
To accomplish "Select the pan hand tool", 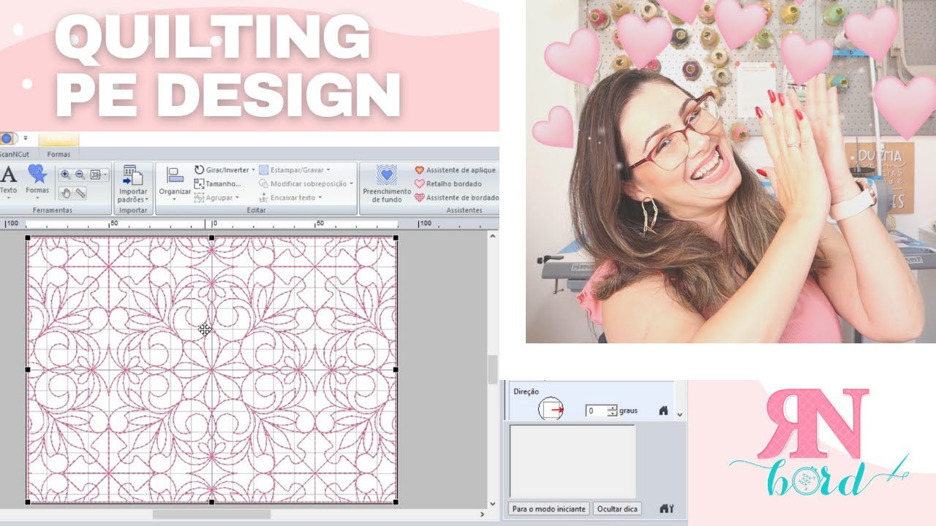I will 65,193.
